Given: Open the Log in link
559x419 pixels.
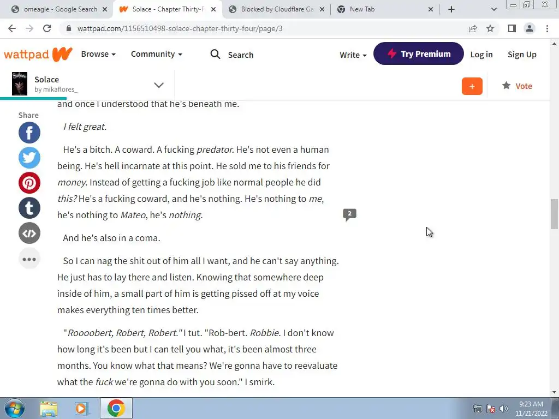Looking at the screenshot, I should [x=481, y=55].
